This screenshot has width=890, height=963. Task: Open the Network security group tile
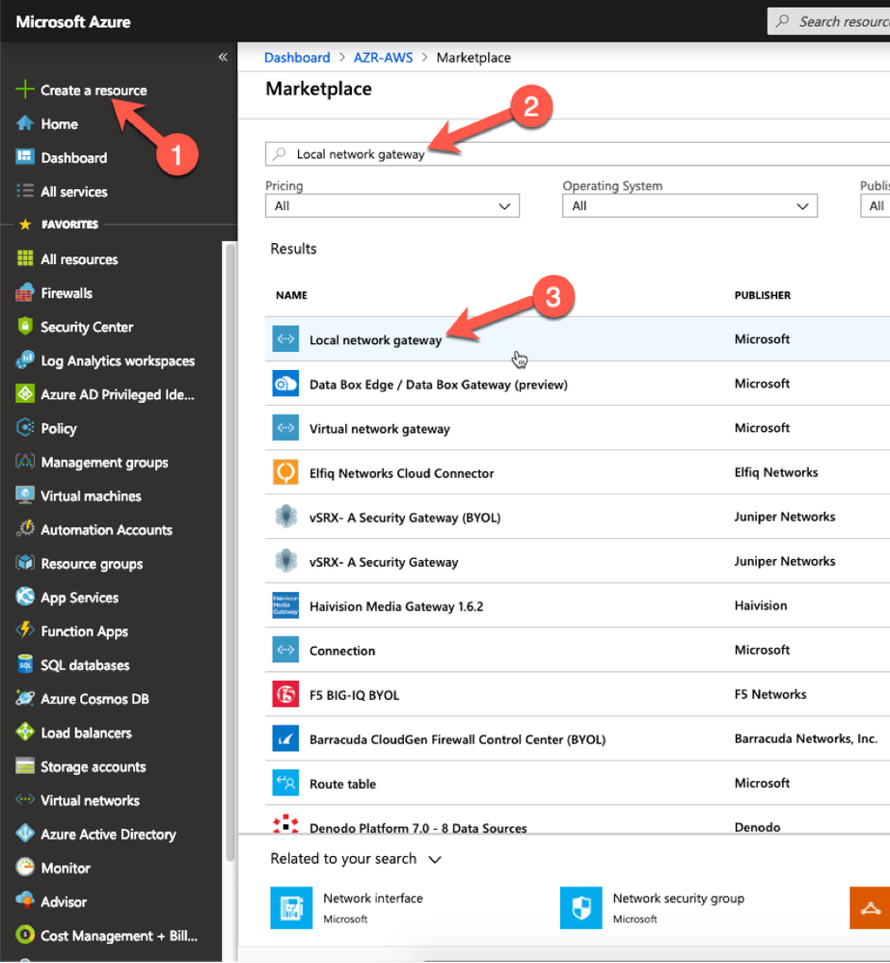pos(652,907)
